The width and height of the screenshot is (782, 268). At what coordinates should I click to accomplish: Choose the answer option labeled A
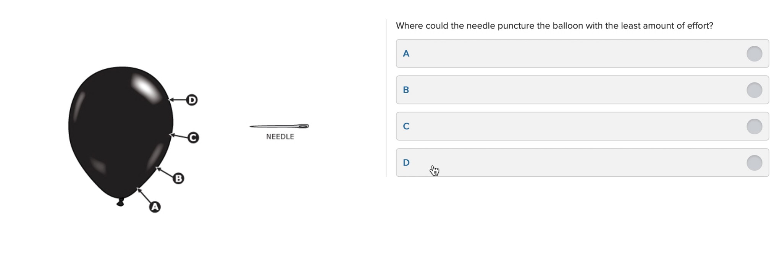coord(582,53)
